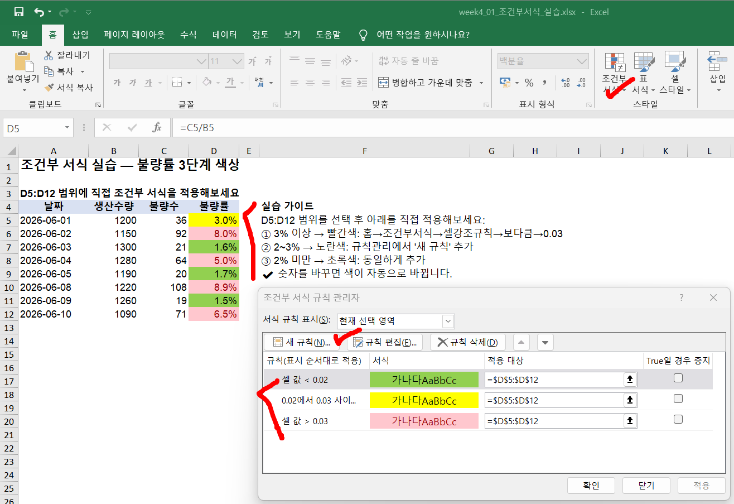Click the cell borders icon
This screenshot has height=504, width=734.
[177, 83]
